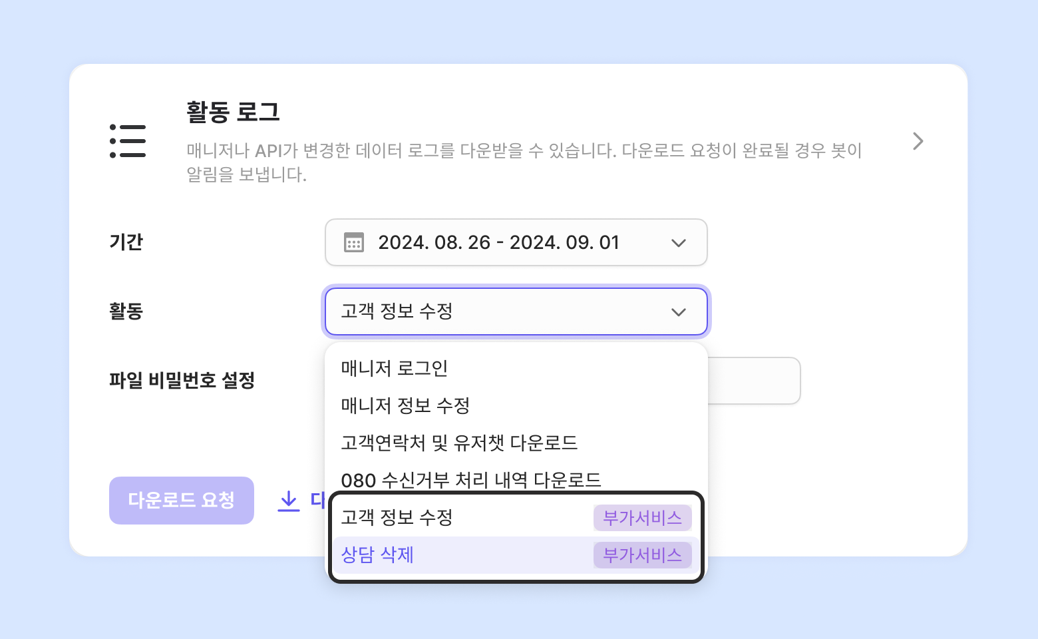The image size is (1038, 639).
Task: Click the calendar icon in the date field
Action: pos(354,243)
